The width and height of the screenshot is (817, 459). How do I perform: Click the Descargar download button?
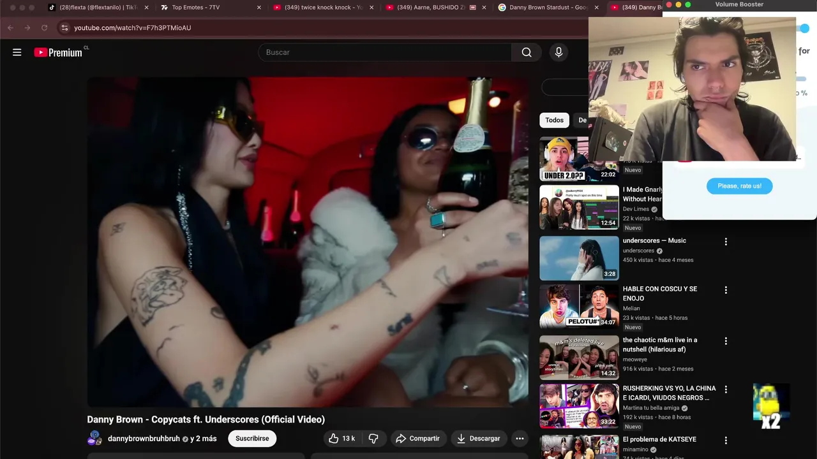tap(479, 439)
